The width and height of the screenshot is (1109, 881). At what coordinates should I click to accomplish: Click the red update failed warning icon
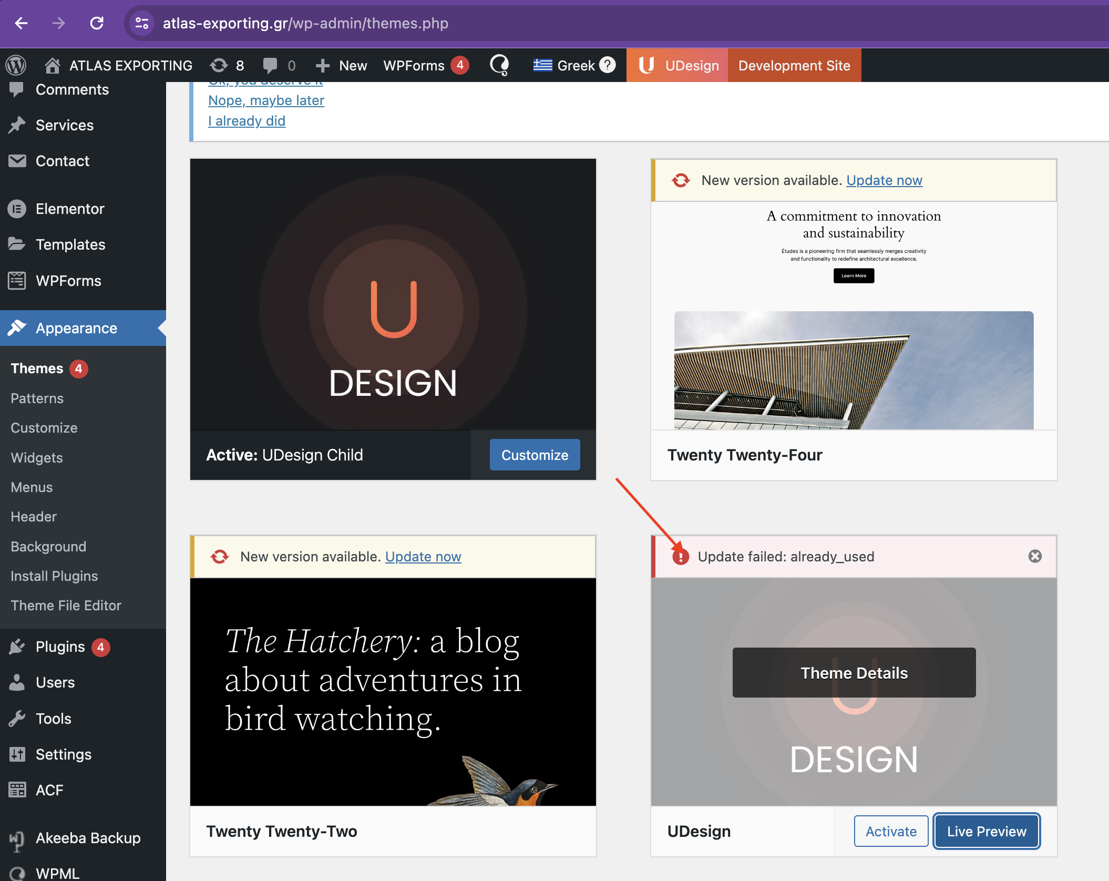(x=681, y=556)
